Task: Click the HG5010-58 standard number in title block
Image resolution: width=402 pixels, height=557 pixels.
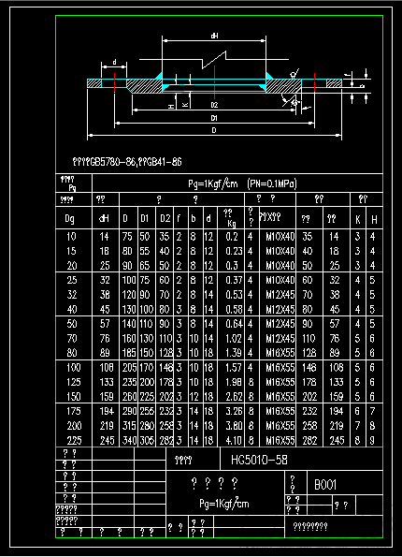Action: pyautogui.click(x=259, y=460)
